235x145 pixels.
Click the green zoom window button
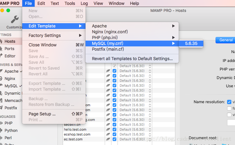[x=8, y=10]
